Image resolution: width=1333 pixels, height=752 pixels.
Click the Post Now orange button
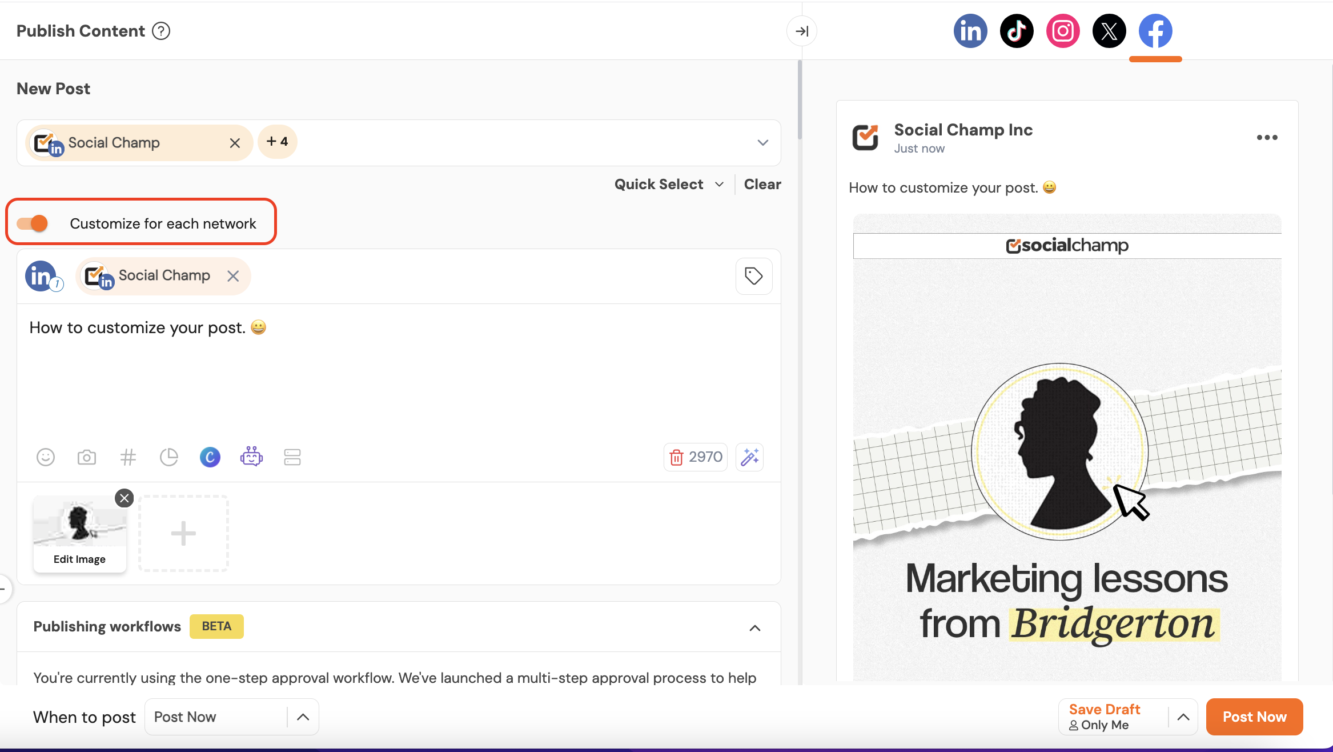click(x=1254, y=717)
